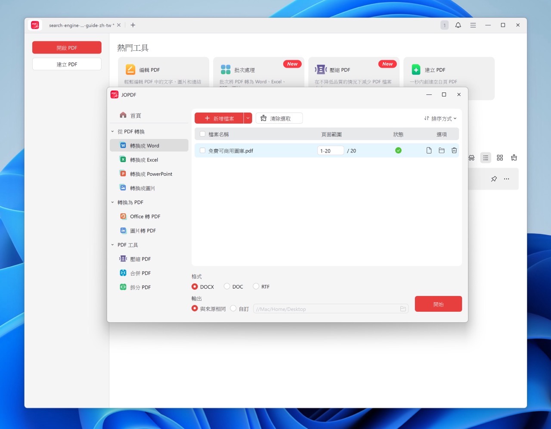
Task: Click the trash icon for 免費可商用圖庫.pdf
Action: pyautogui.click(x=454, y=150)
